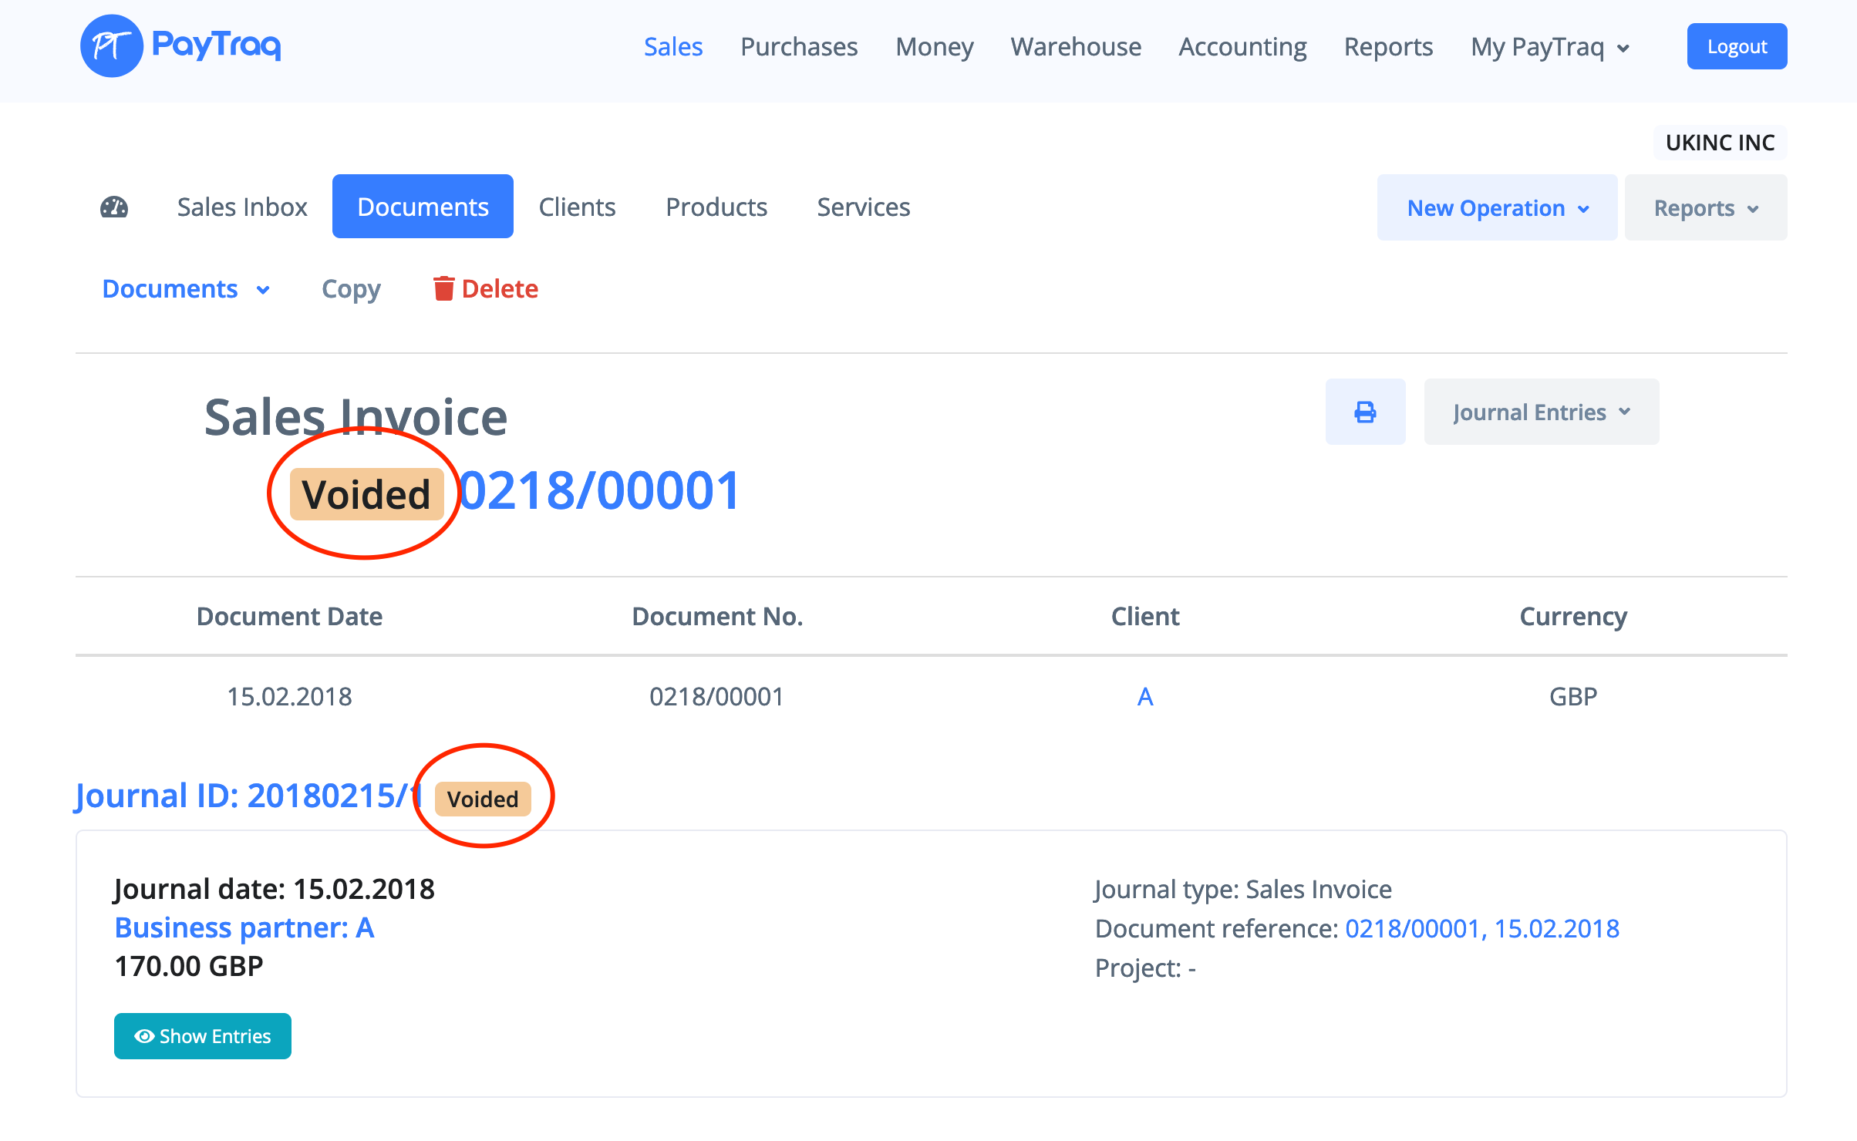Select Accounting in the top menu
This screenshot has height=1141, width=1857.
coord(1242,47)
